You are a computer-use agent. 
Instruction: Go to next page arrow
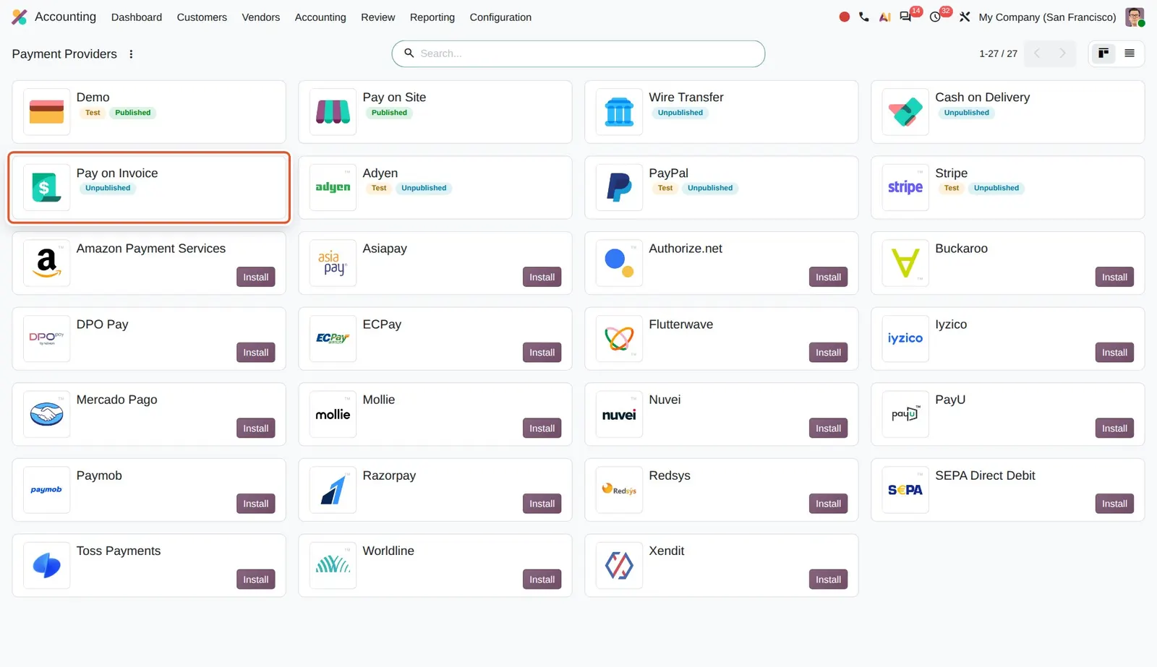1062,53
